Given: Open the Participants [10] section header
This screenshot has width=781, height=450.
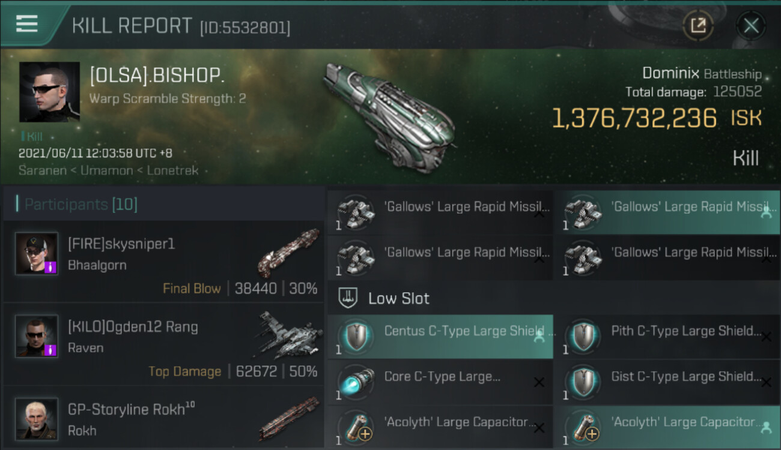Looking at the screenshot, I should pos(81,205).
